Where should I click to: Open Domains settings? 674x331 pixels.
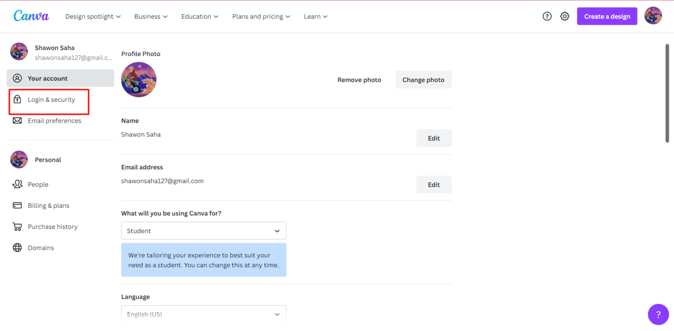[61, 248]
